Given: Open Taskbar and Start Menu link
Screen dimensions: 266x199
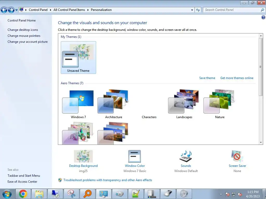Looking at the screenshot, I should pyautogui.click(x=24, y=176).
